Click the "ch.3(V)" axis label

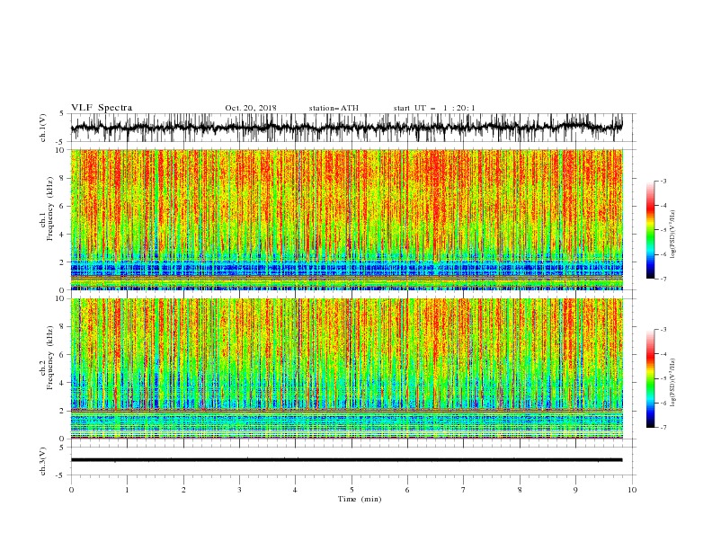click(x=43, y=461)
